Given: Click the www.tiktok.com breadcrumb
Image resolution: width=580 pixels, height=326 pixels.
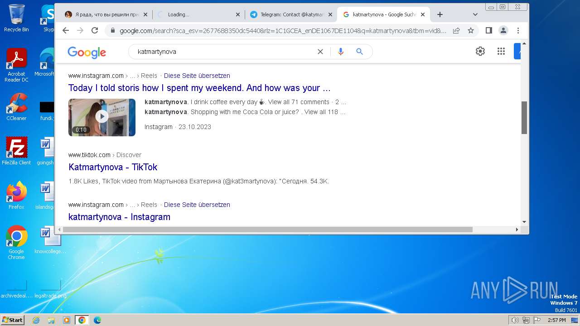Looking at the screenshot, I should pyautogui.click(x=89, y=155).
